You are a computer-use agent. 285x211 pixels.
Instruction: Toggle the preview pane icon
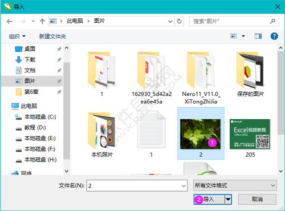(x=258, y=36)
